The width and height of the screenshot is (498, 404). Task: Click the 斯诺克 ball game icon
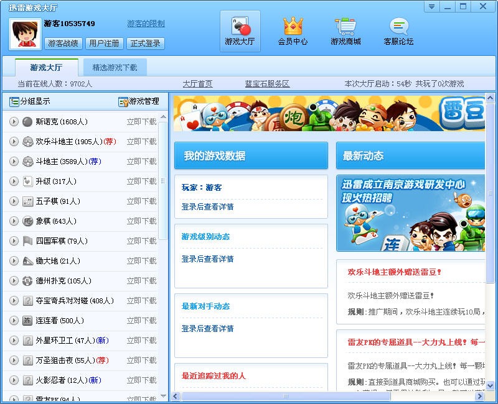coord(27,121)
